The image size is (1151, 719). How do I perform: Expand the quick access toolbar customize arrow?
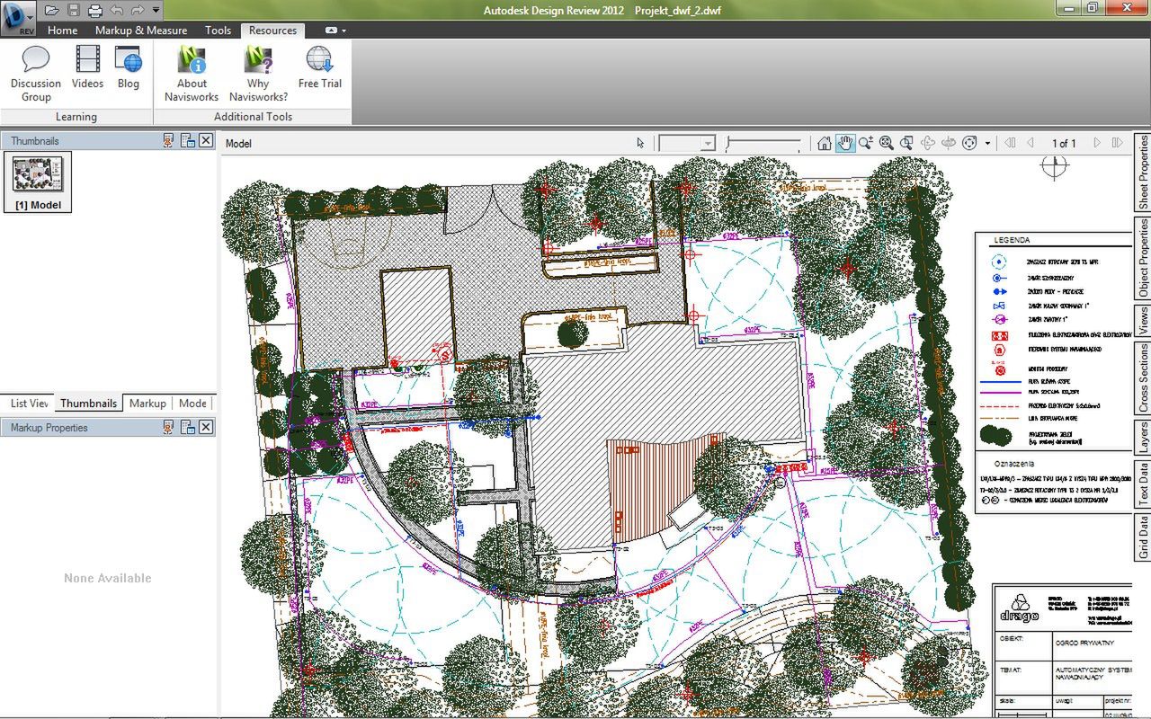point(156,10)
